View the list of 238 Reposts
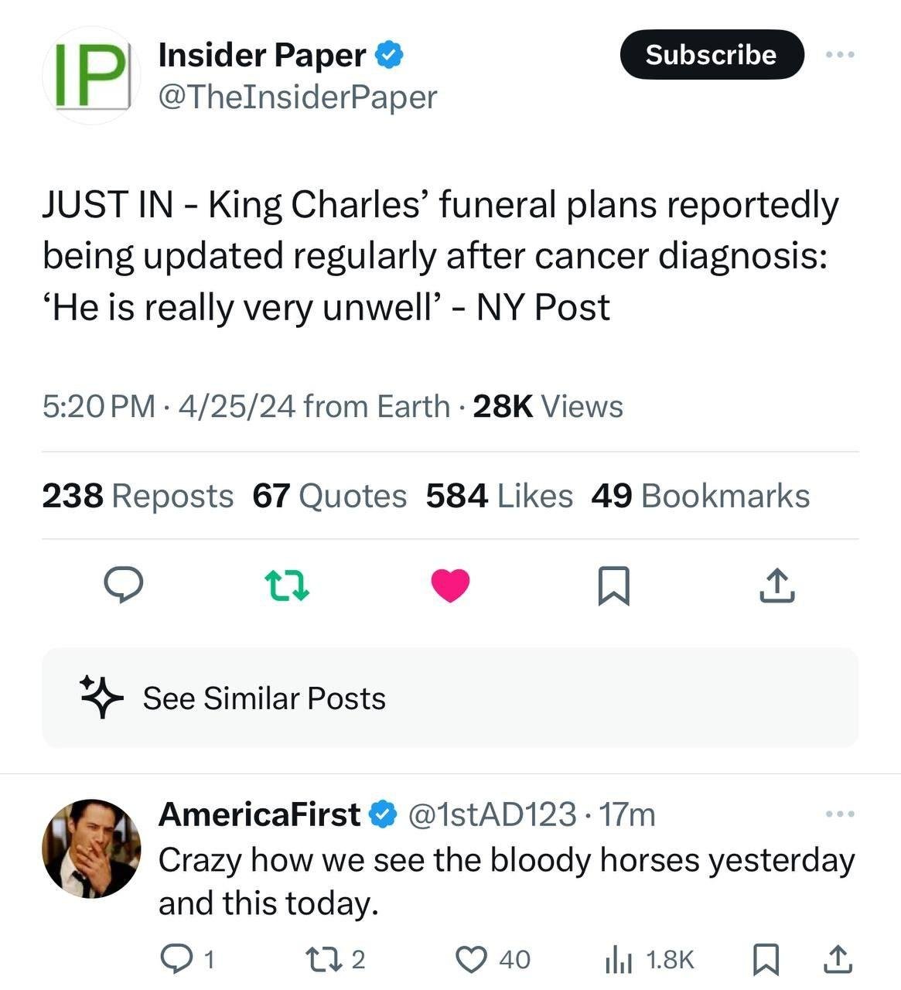901x990 pixels. pyautogui.click(x=138, y=496)
